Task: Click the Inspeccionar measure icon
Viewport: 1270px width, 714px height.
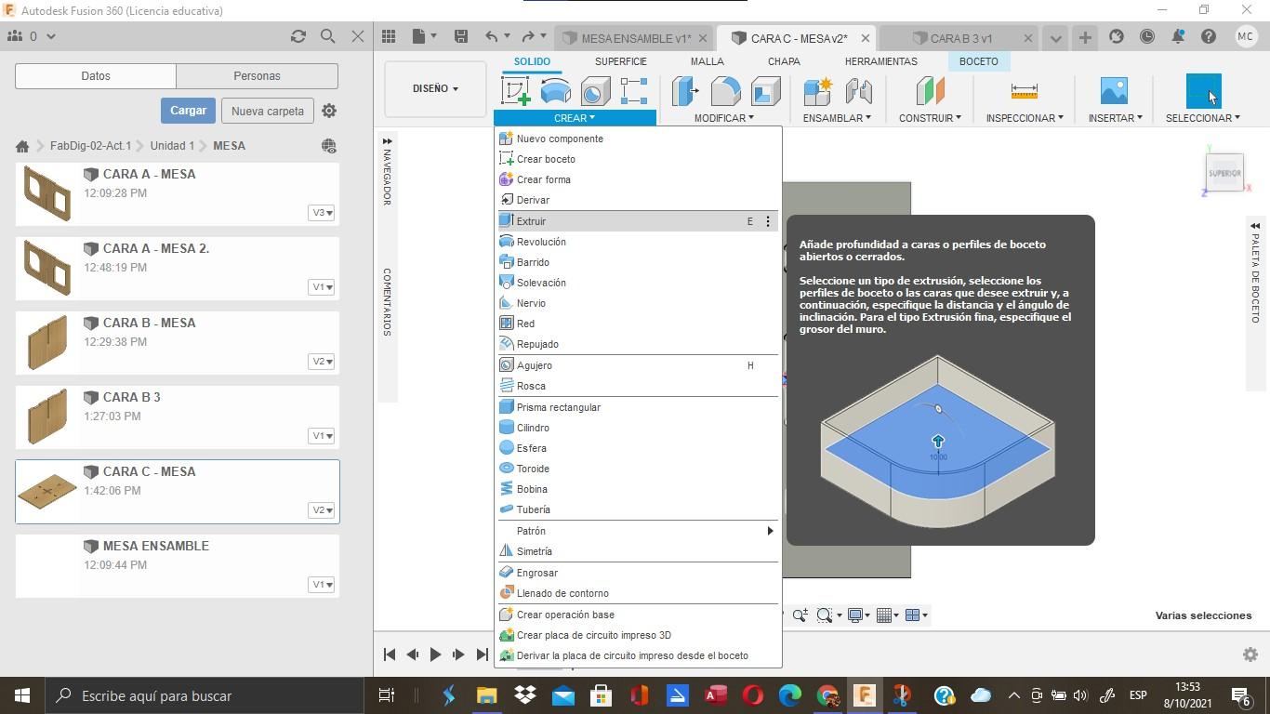Action: pos(1024,90)
